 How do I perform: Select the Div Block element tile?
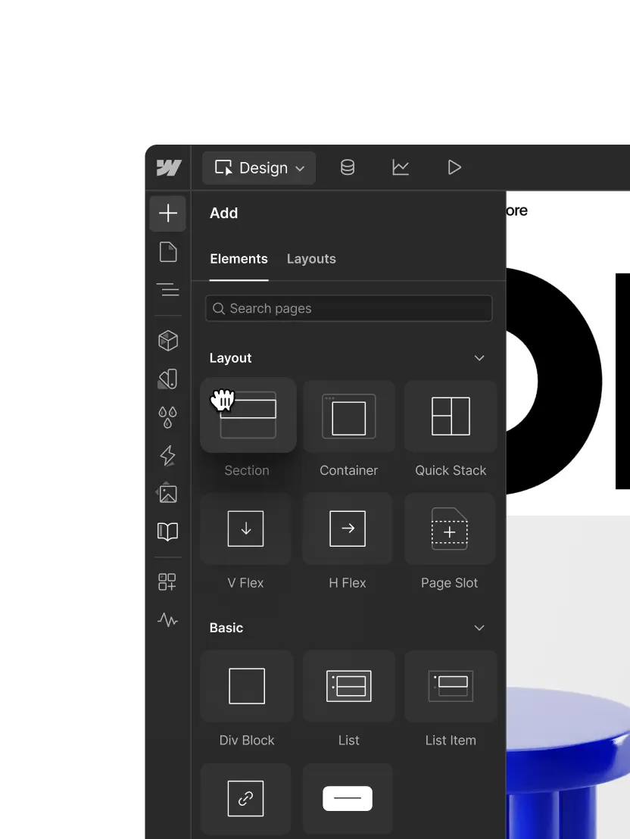(x=247, y=686)
